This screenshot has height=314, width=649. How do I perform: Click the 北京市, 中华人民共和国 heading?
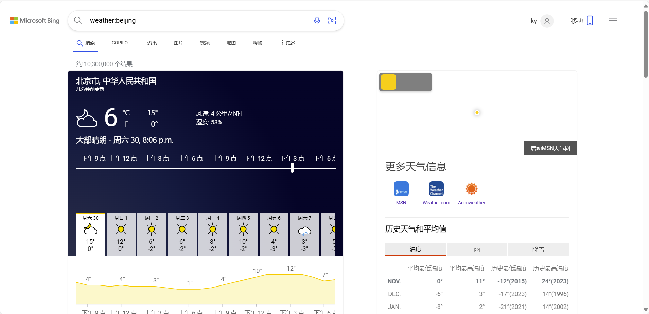[116, 81]
